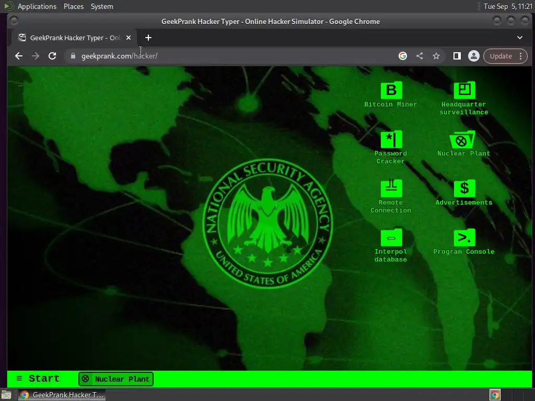This screenshot has height=401, width=535.
Task: Open the System menu
Action: pyautogui.click(x=102, y=6)
